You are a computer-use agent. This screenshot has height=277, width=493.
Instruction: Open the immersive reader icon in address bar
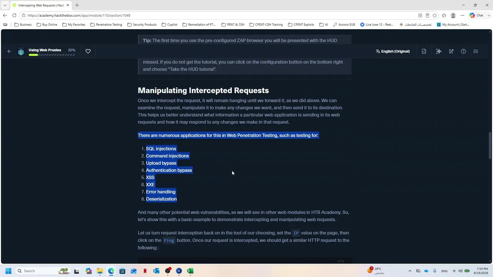click(x=428, y=15)
